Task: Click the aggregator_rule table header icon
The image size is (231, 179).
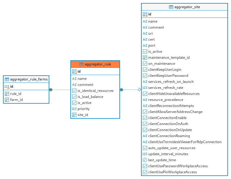Action: 81,64
